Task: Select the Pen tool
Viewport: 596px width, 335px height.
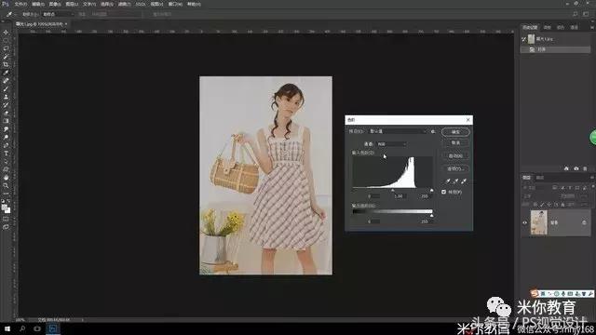Action: [6, 145]
